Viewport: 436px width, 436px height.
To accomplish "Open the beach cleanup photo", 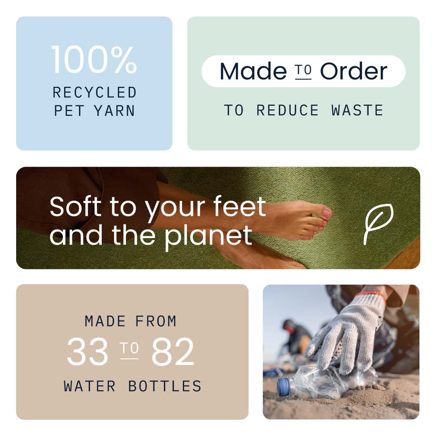I will [341, 352].
